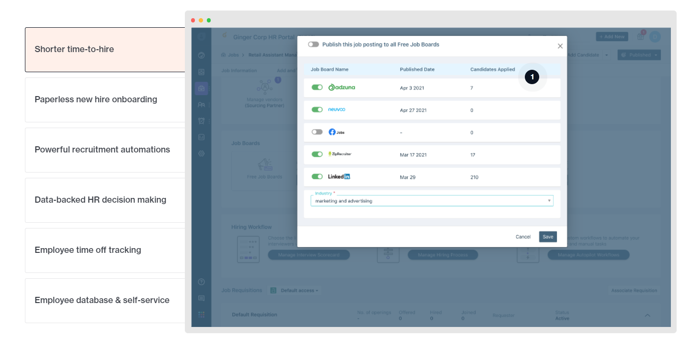
Task: Open the alarm clock icon in sidebar
Action: [x=201, y=121]
